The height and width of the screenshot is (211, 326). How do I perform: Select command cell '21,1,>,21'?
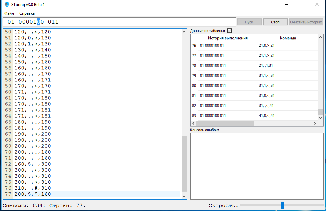point(288,55)
